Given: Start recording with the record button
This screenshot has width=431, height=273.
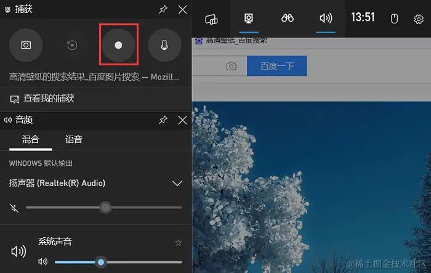Looking at the screenshot, I should (x=118, y=45).
